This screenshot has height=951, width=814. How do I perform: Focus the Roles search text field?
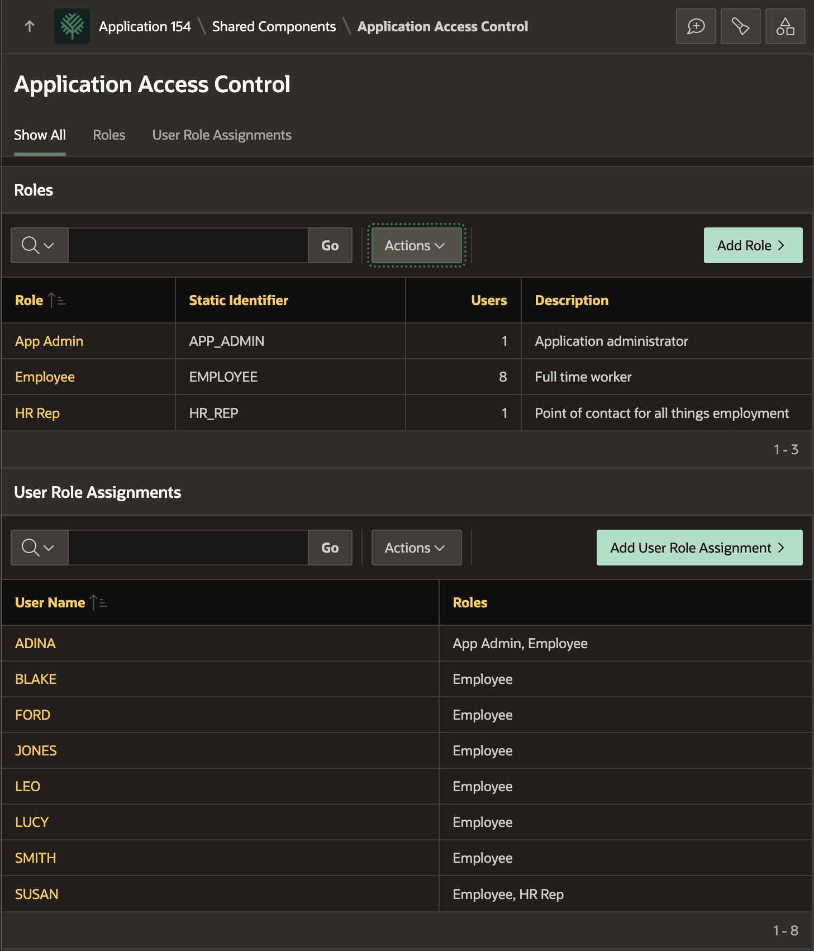pos(188,245)
